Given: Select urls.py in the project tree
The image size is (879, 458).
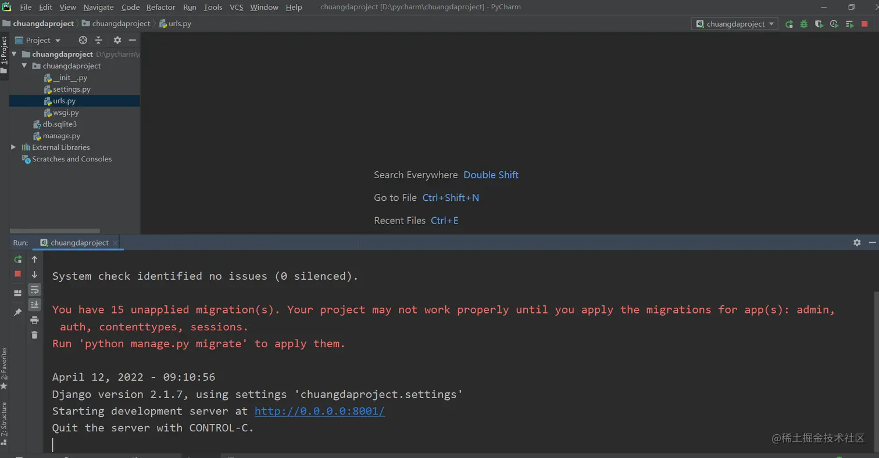Looking at the screenshot, I should point(74,101).
